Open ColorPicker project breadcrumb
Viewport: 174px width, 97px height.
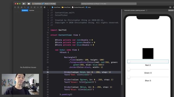56,7
